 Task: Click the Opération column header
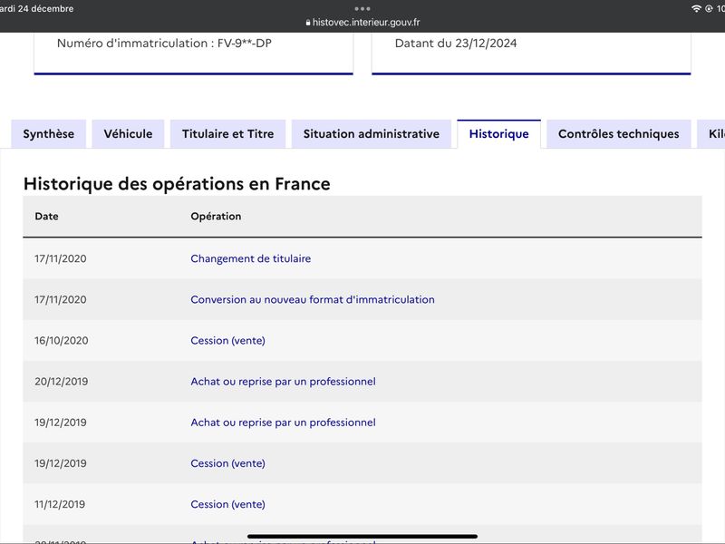(x=216, y=217)
